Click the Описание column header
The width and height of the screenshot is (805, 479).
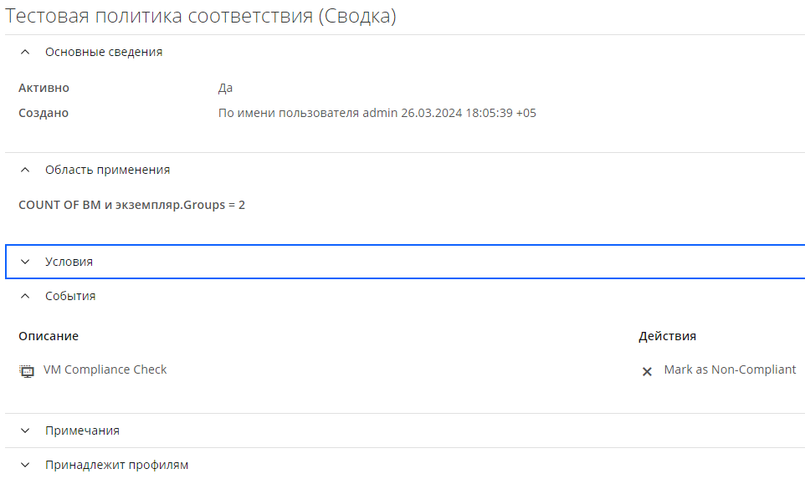[49, 336]
